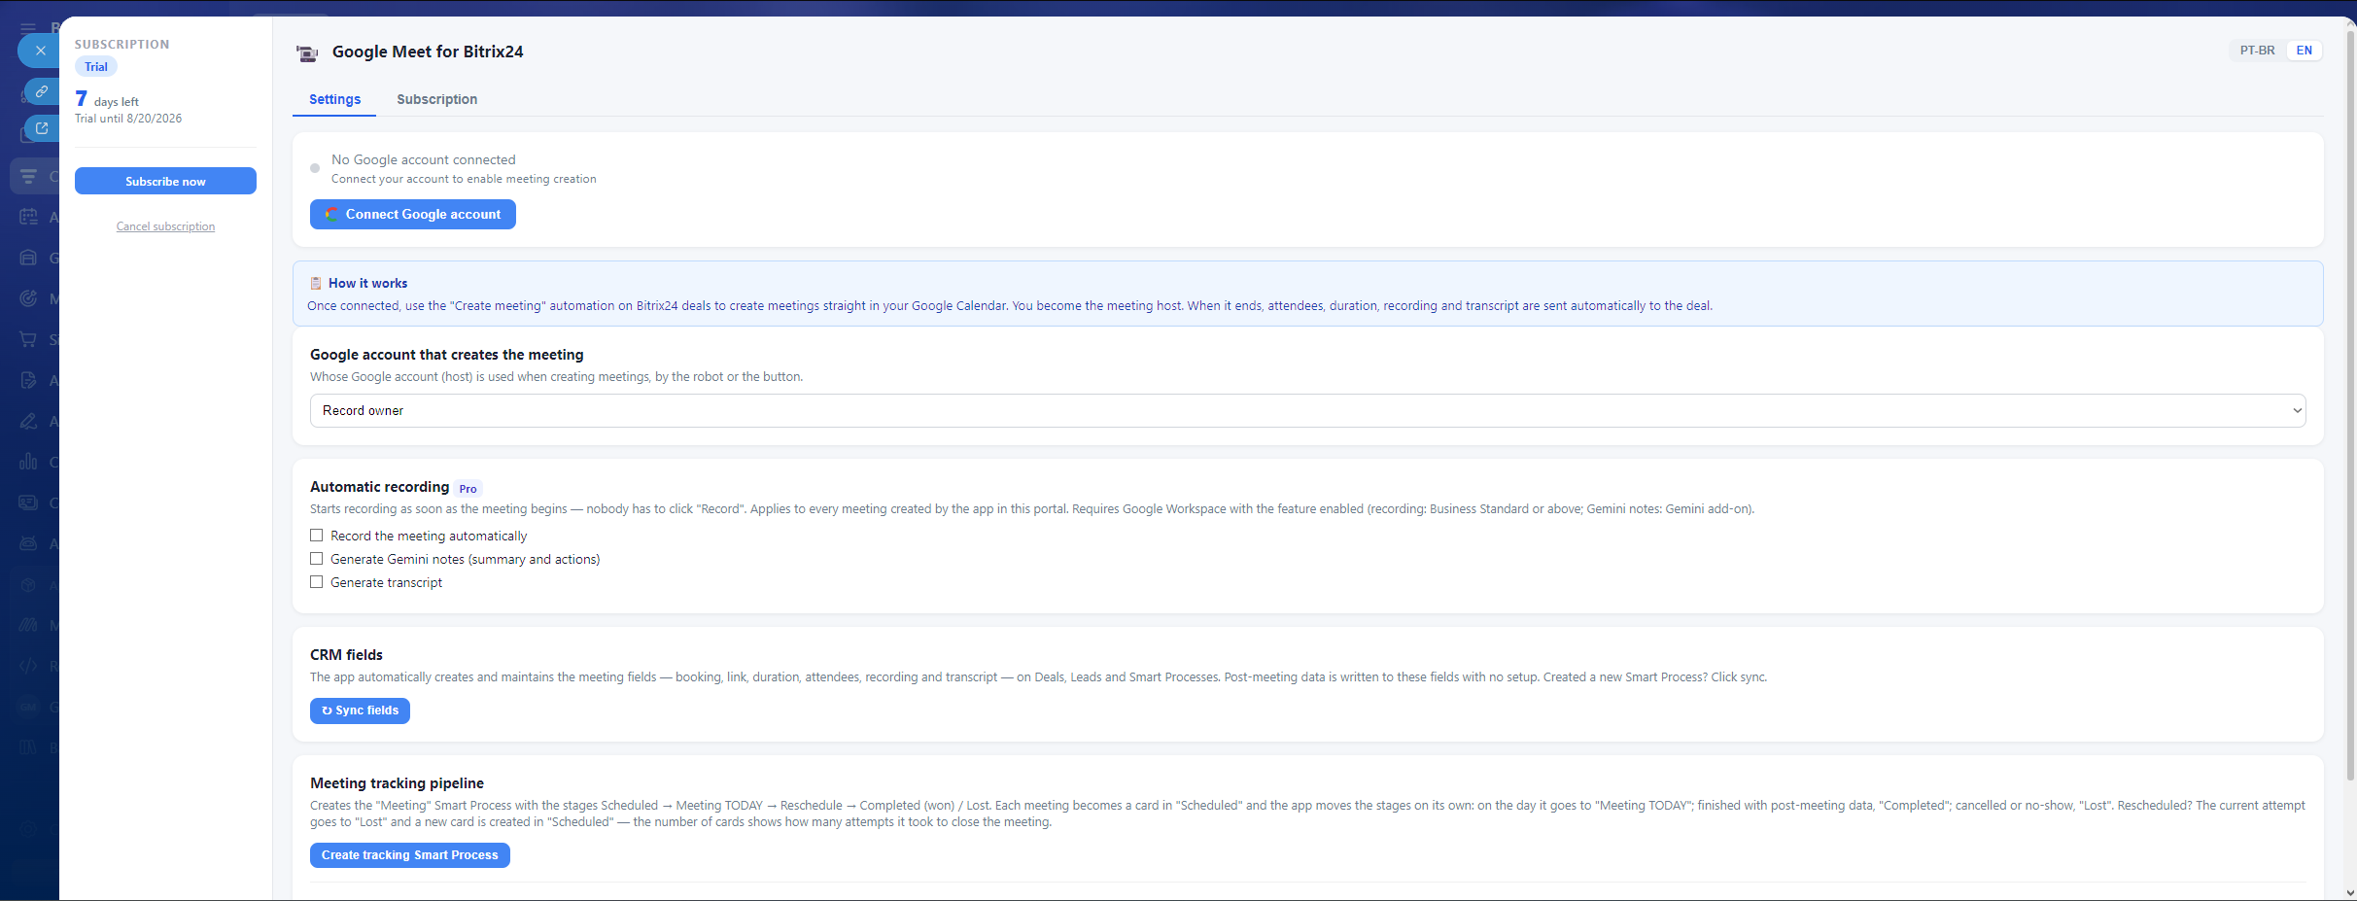Select EN language

(2304, 51)
